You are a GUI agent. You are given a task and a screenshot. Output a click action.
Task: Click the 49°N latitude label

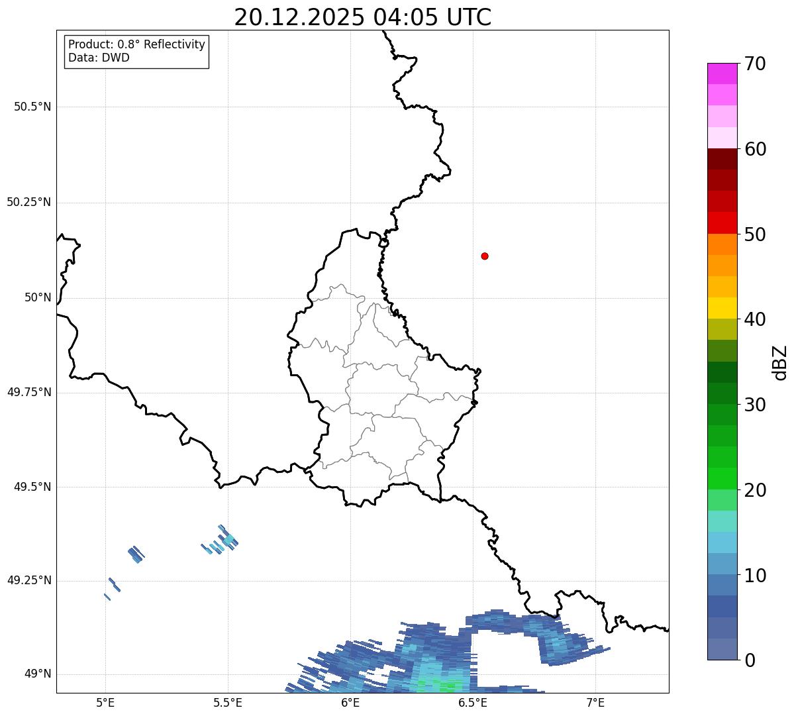coord(38,674)
